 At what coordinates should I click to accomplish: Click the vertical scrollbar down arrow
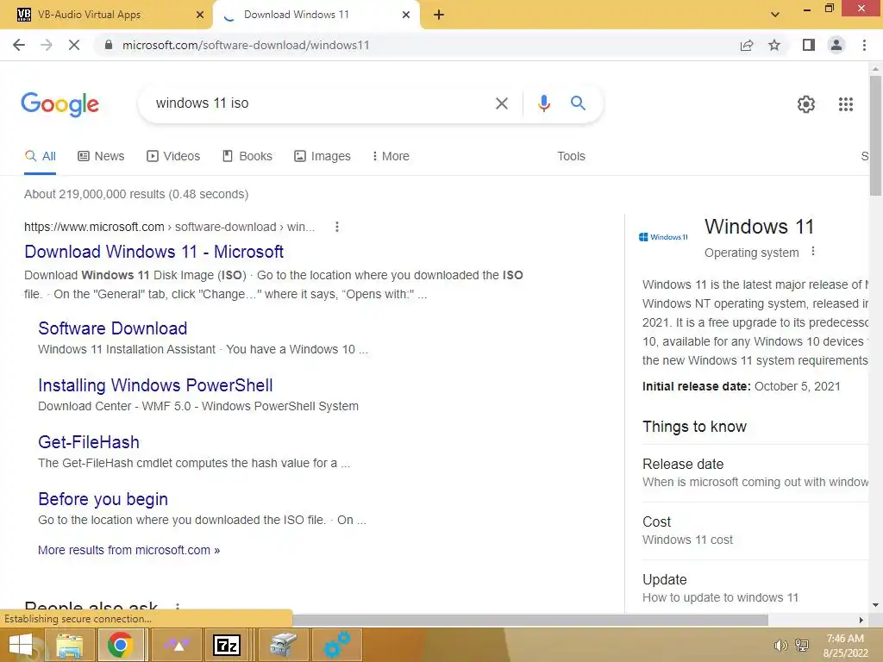coord(875,606)
